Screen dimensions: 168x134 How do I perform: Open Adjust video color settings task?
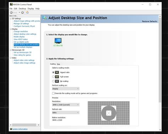click(24, 60)
